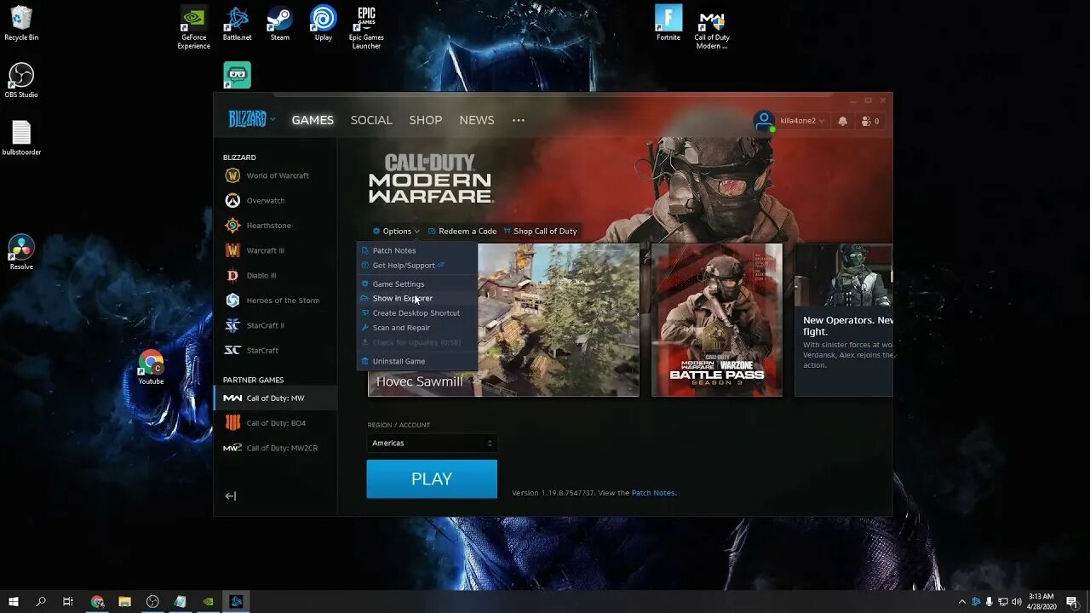Collapse the games sidebar arrow
1090x613 pixels.
[230, 496]
